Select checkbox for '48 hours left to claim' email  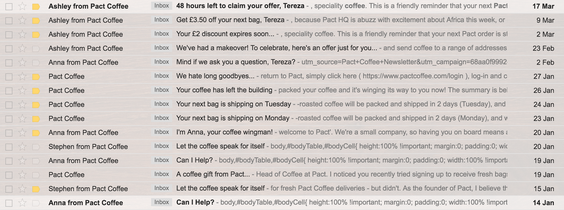9,6
